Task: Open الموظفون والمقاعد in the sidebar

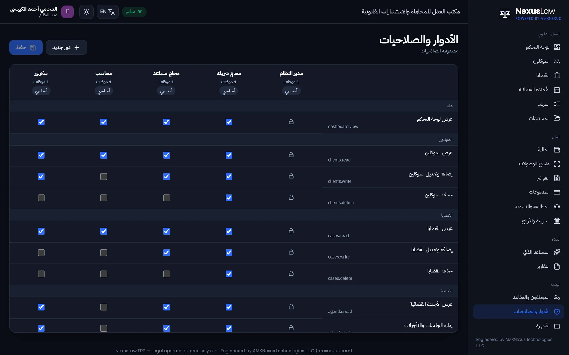Action: point(518,297)
